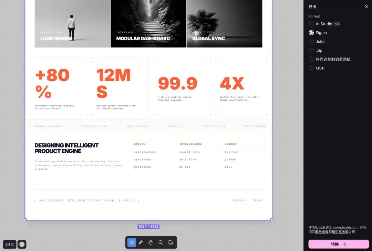This screenshot has height=251, width=372.
Task: Toggle the circular theme button beside zoom
Action: point(22,244)
